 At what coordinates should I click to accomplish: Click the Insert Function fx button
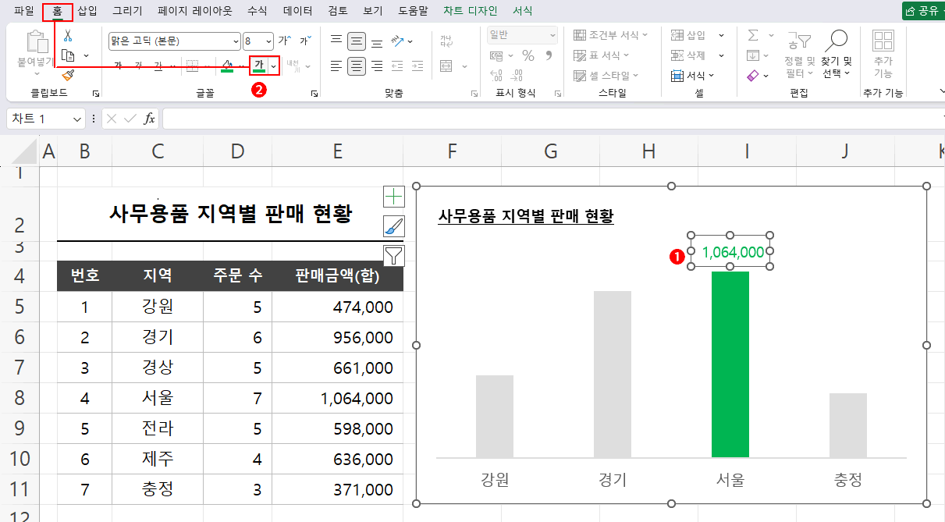(148, 119)
